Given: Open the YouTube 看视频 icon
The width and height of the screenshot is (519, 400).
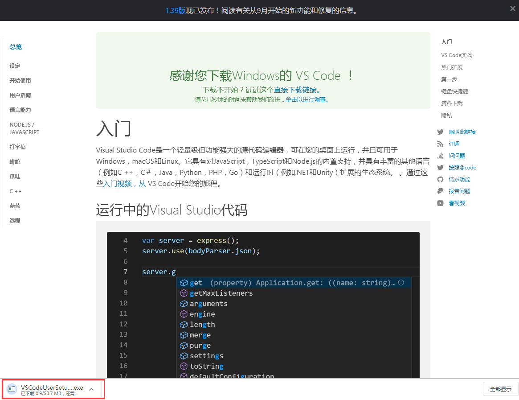Looking at the screenshot, I should click(x=441, y=203).
